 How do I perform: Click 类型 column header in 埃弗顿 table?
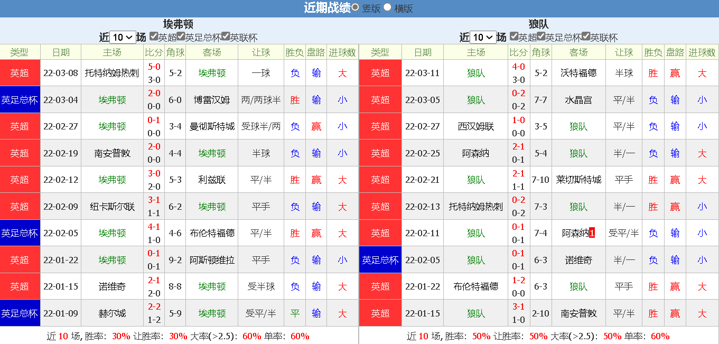pyautogui.click(x=20, y=52)
